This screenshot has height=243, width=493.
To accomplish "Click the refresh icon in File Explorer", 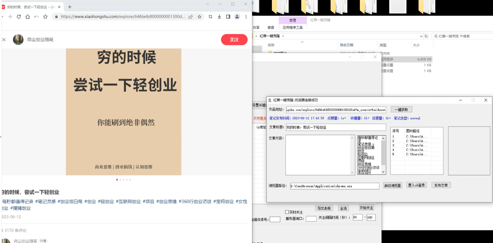I will click(x=426, y=36).
